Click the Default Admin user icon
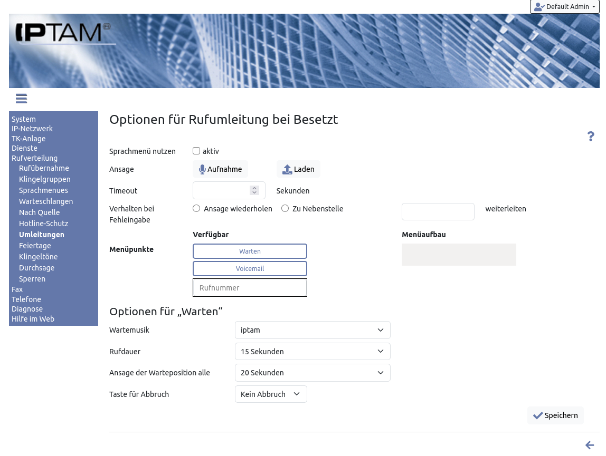The width and height of the screenshot is (606, 456). click(x=539, y=7)
